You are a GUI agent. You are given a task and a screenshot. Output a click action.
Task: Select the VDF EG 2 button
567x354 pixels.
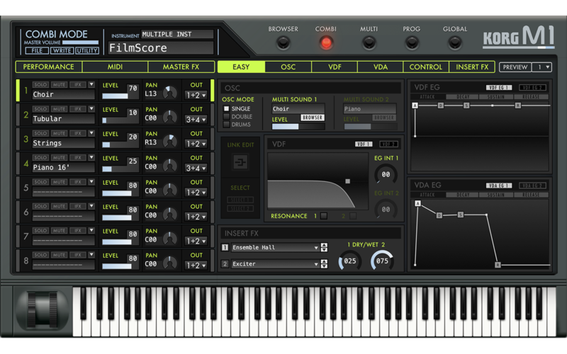click(532, 87)
